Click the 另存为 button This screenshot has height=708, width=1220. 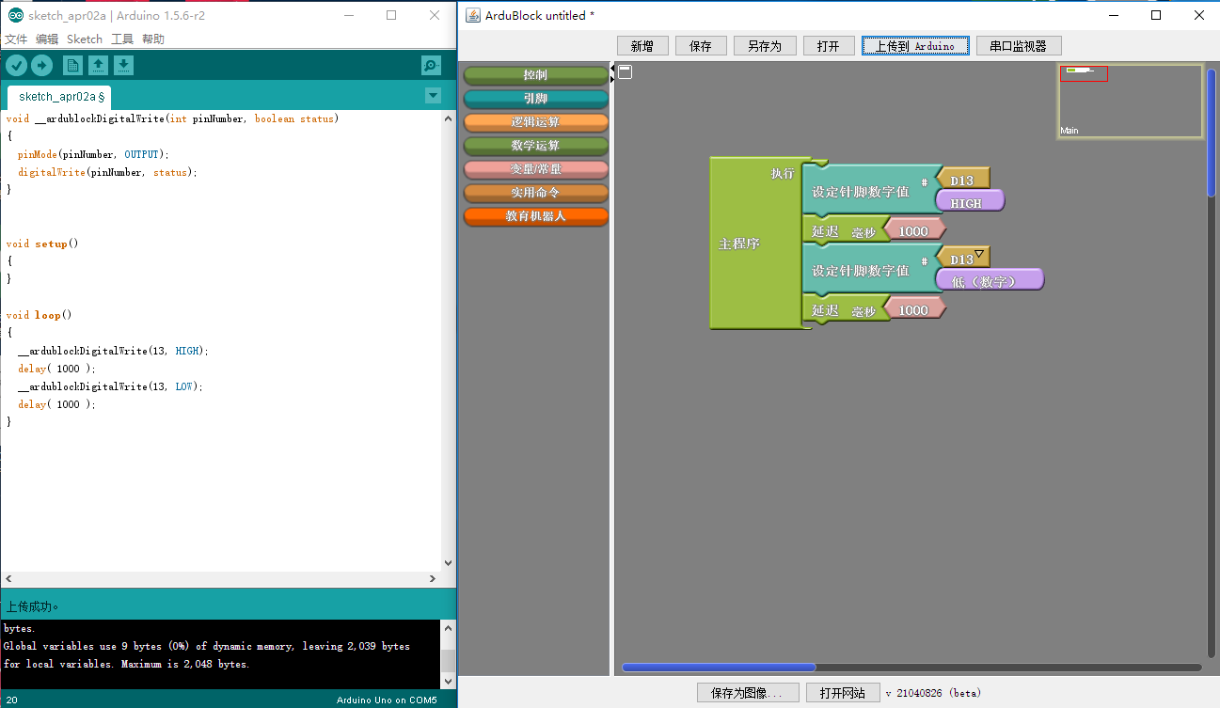tap(765, 46)
